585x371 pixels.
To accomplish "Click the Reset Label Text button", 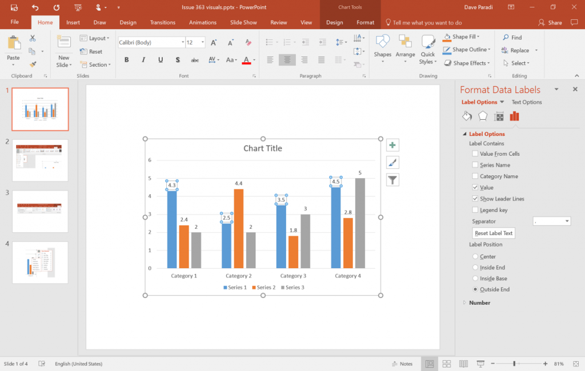I will coord(494,233).
